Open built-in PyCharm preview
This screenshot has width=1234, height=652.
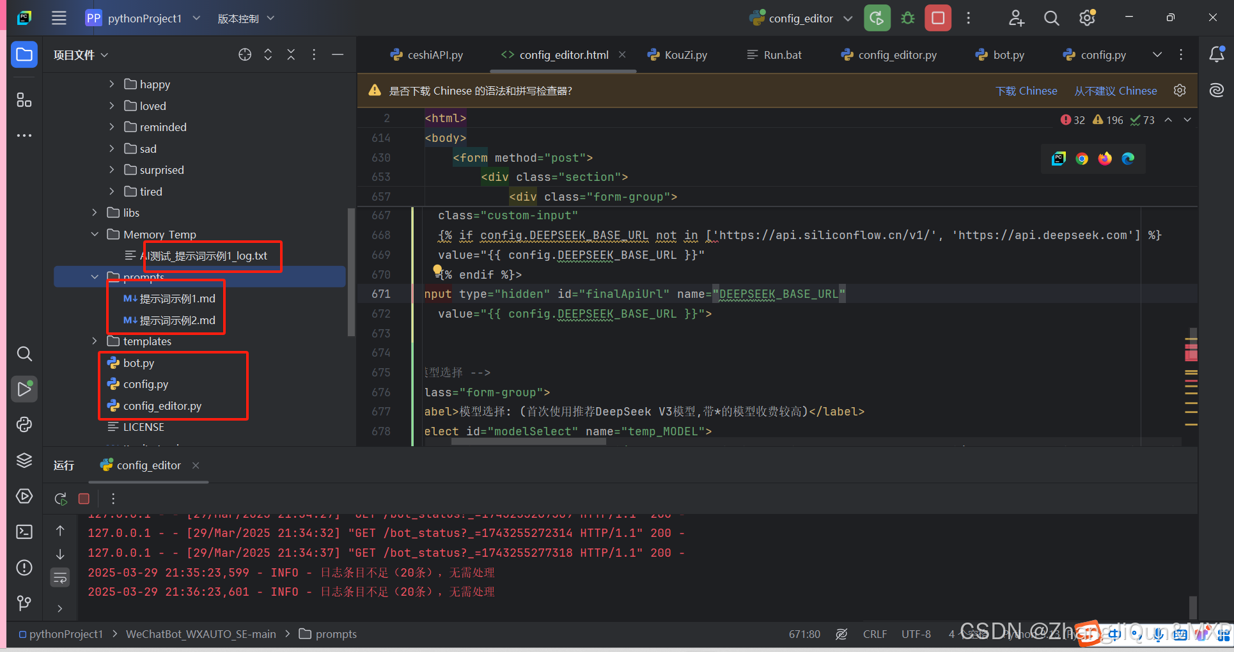tap(1059, 159)
